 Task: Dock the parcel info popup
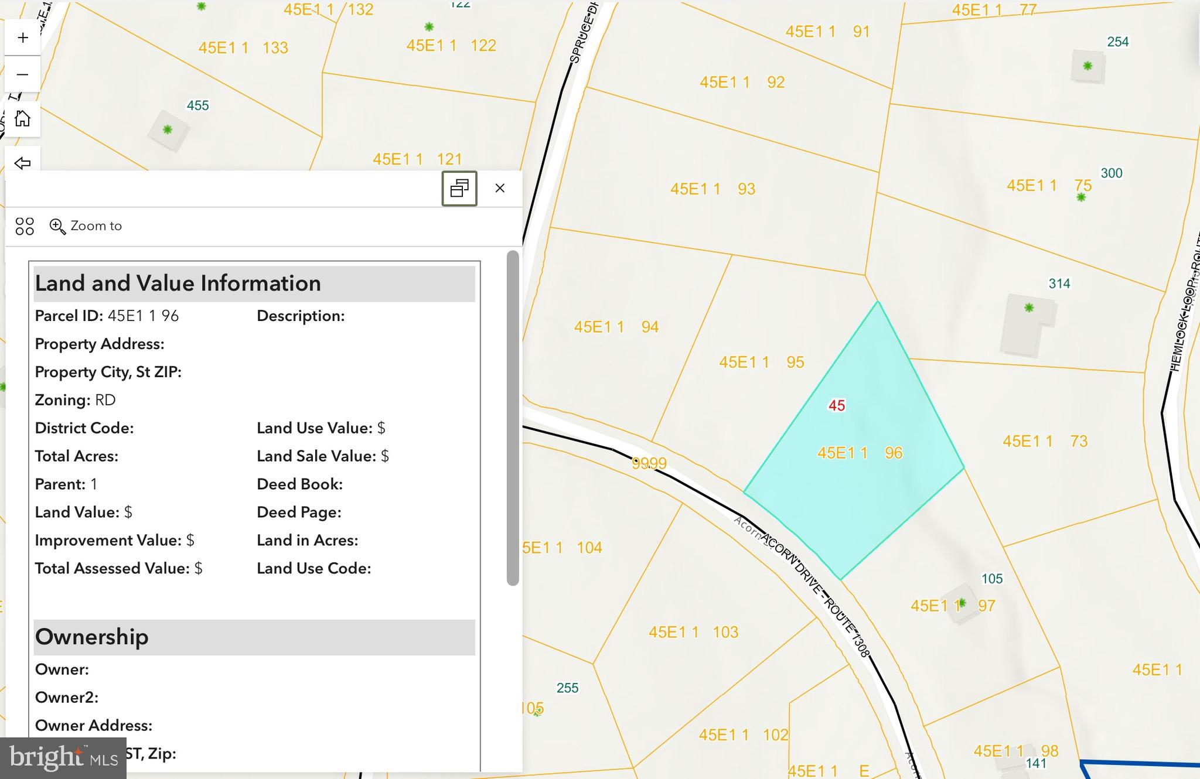point(459,189)
